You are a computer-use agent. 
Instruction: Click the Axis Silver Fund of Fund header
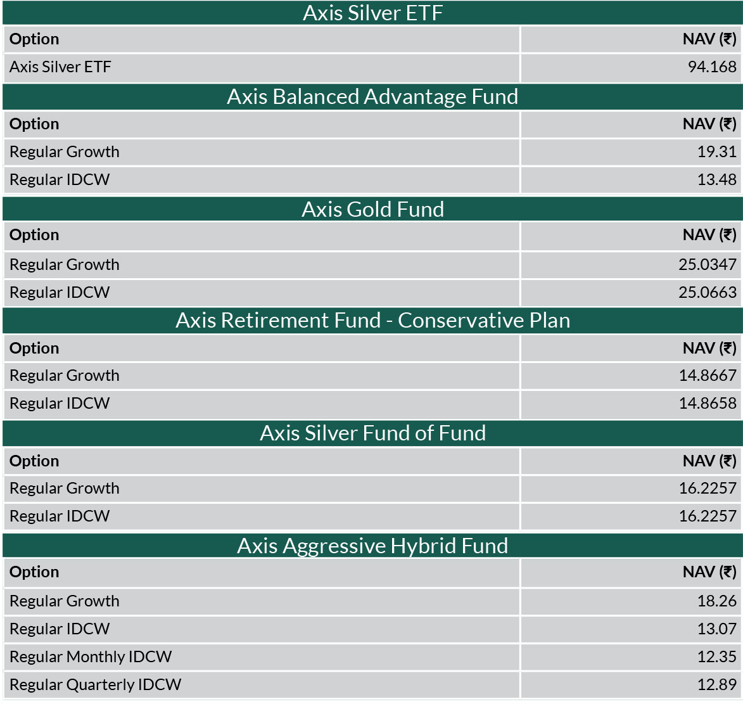point(372,433)
